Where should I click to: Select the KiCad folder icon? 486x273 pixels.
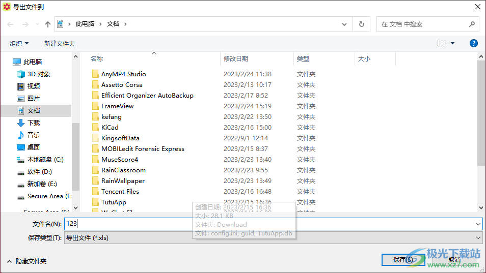95,128
